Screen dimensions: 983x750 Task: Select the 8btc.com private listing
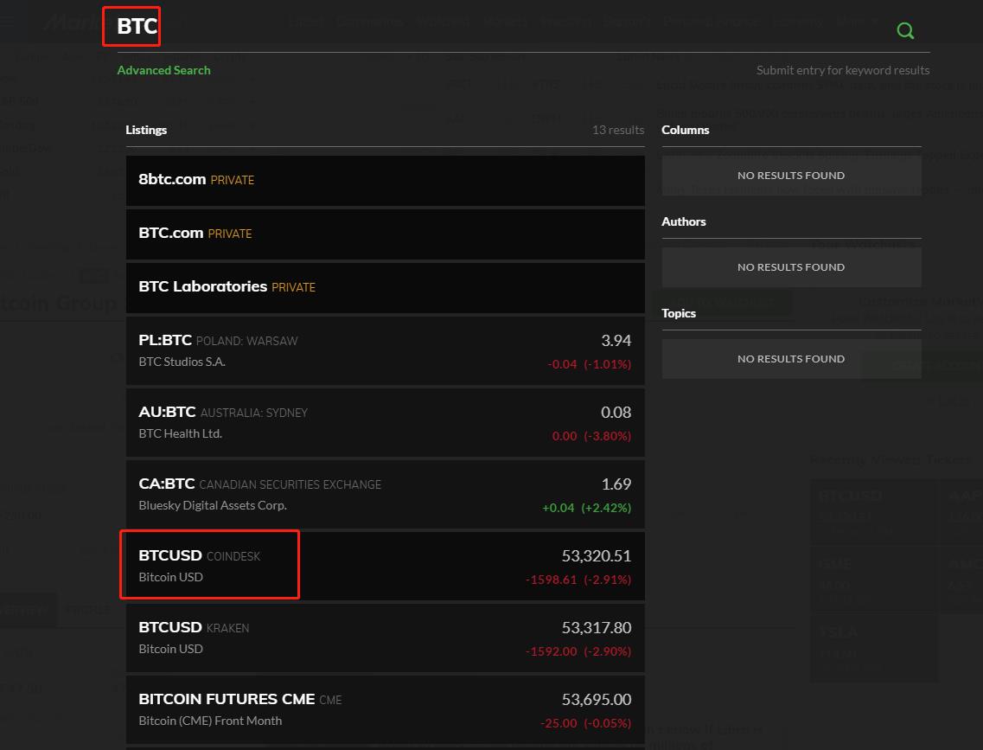pos(385,180)
